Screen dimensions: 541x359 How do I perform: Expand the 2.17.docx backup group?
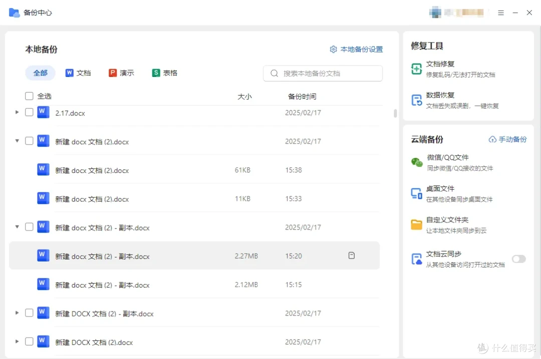tap(17, 112)
